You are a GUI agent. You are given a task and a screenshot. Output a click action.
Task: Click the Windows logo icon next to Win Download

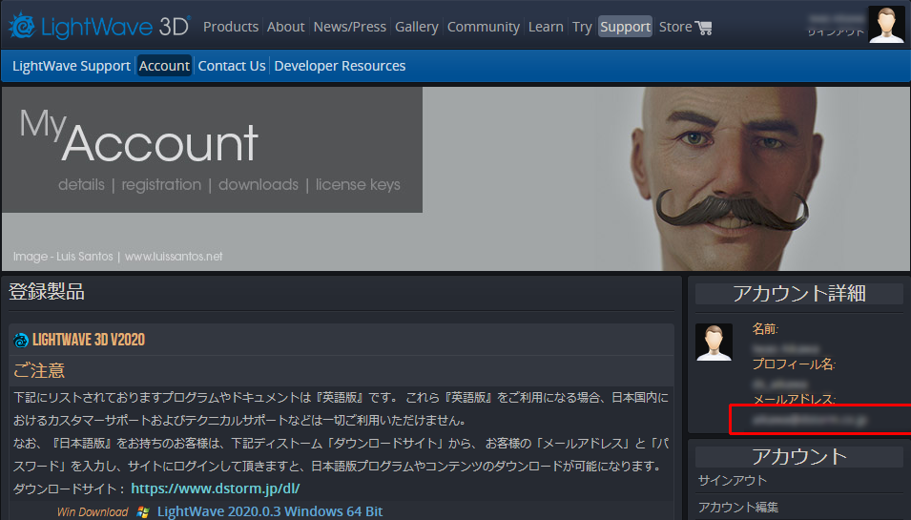click(x=143, y=511)
